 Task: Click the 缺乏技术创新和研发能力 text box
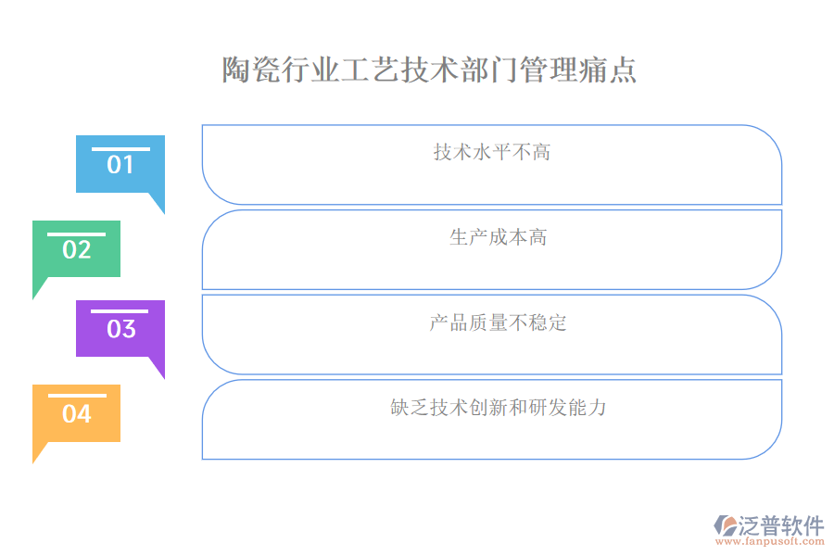coord(492,419)
